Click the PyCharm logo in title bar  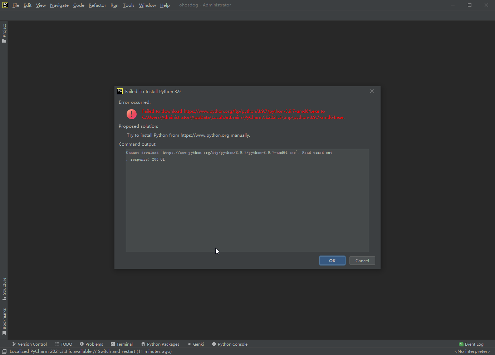[5, 5]
